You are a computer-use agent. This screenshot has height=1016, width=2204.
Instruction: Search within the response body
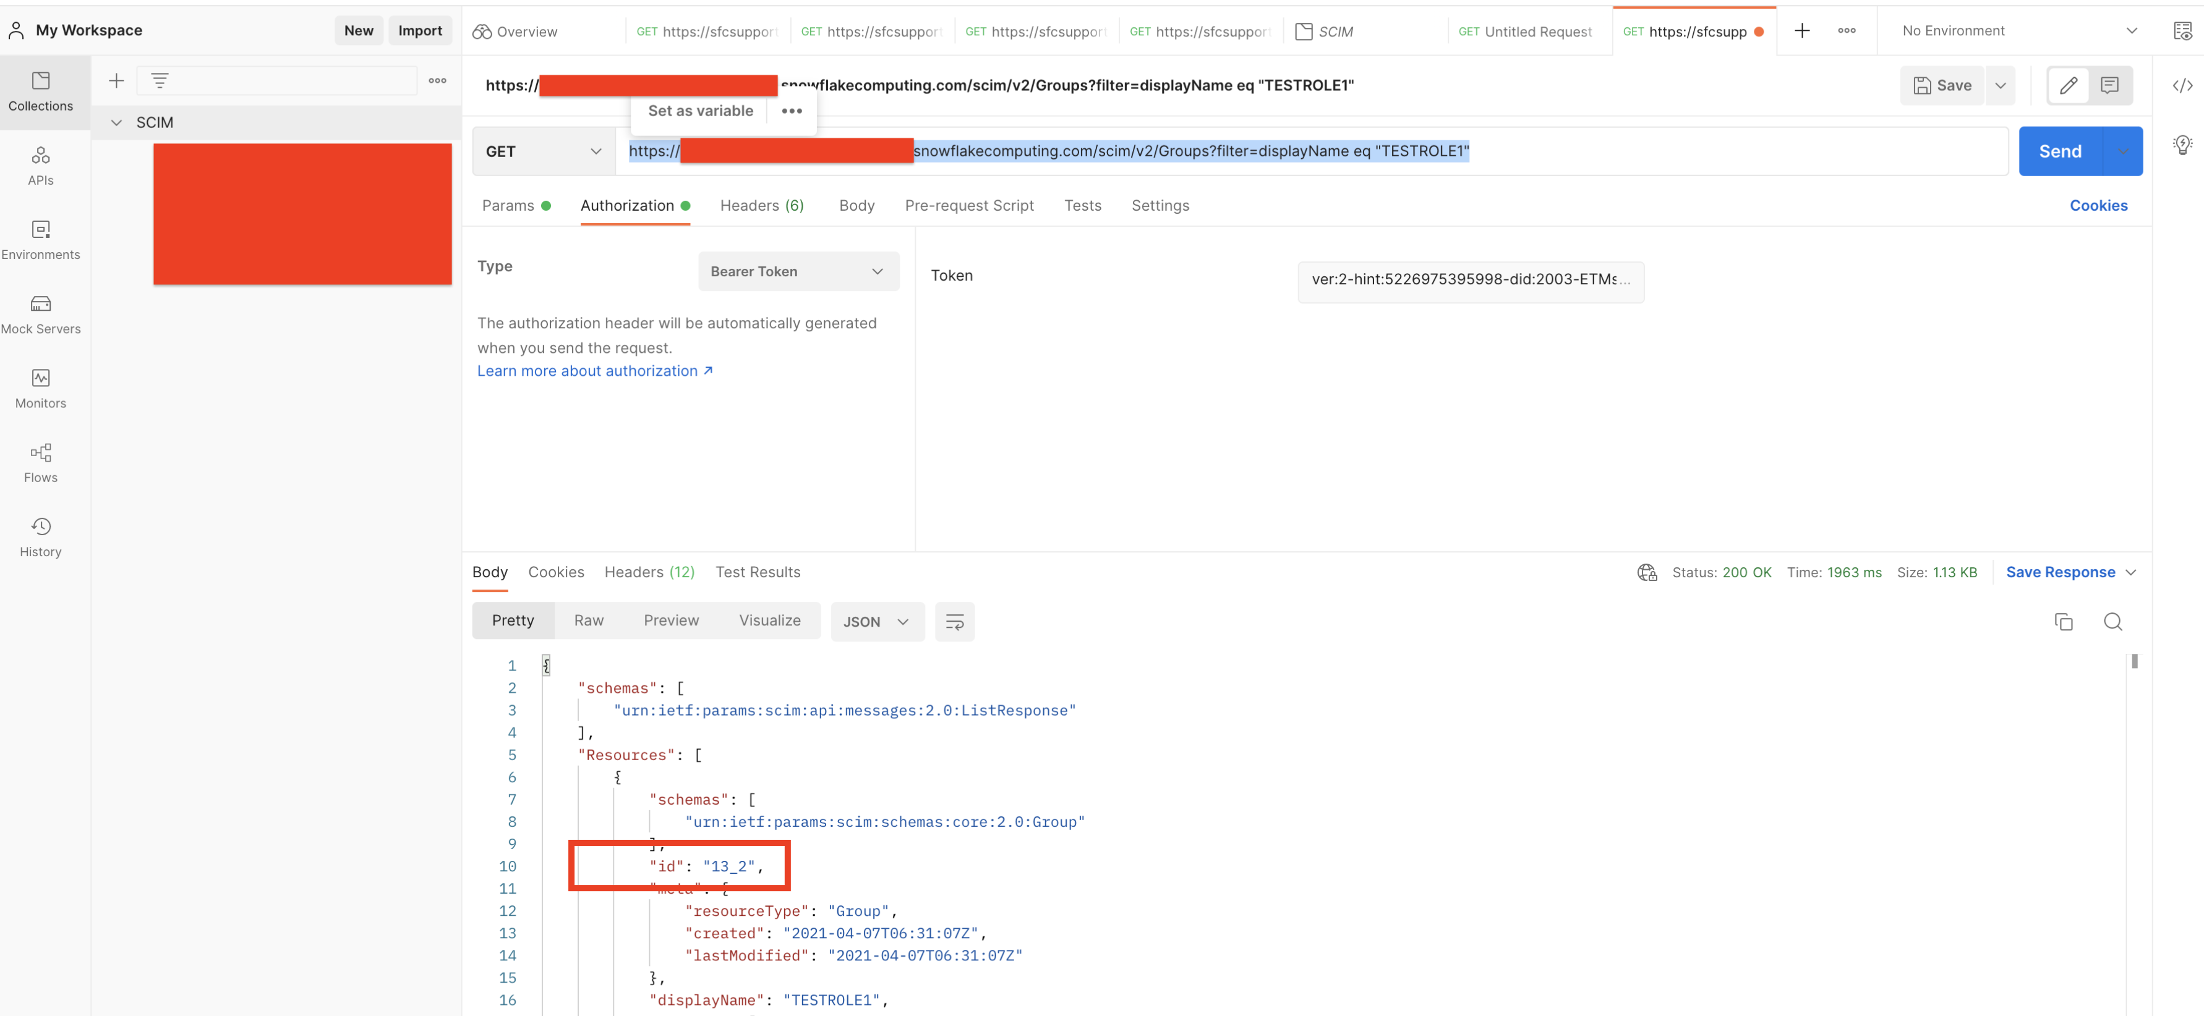(x=2113, y=622)
